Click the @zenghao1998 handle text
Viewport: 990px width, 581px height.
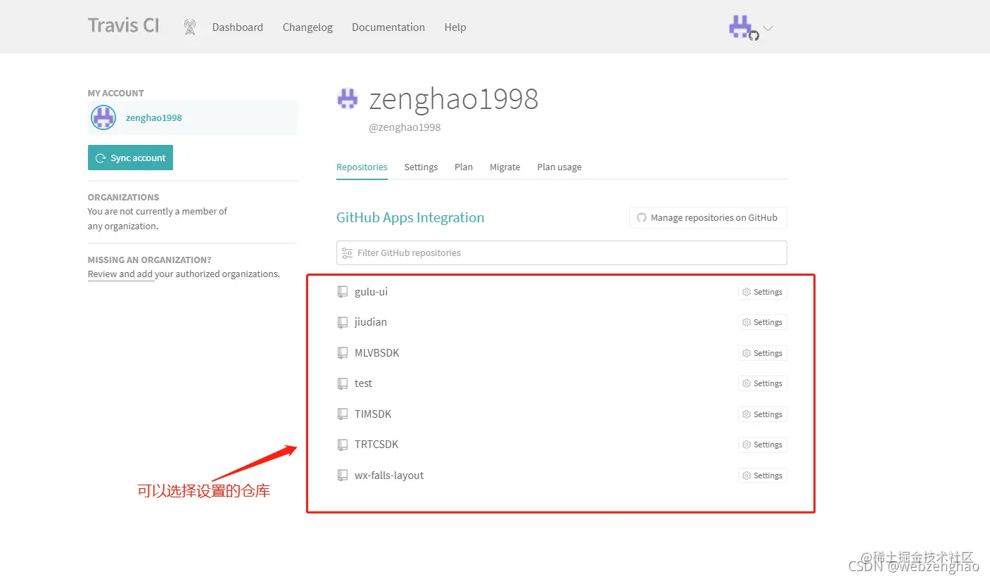click(x=405, y=127)
